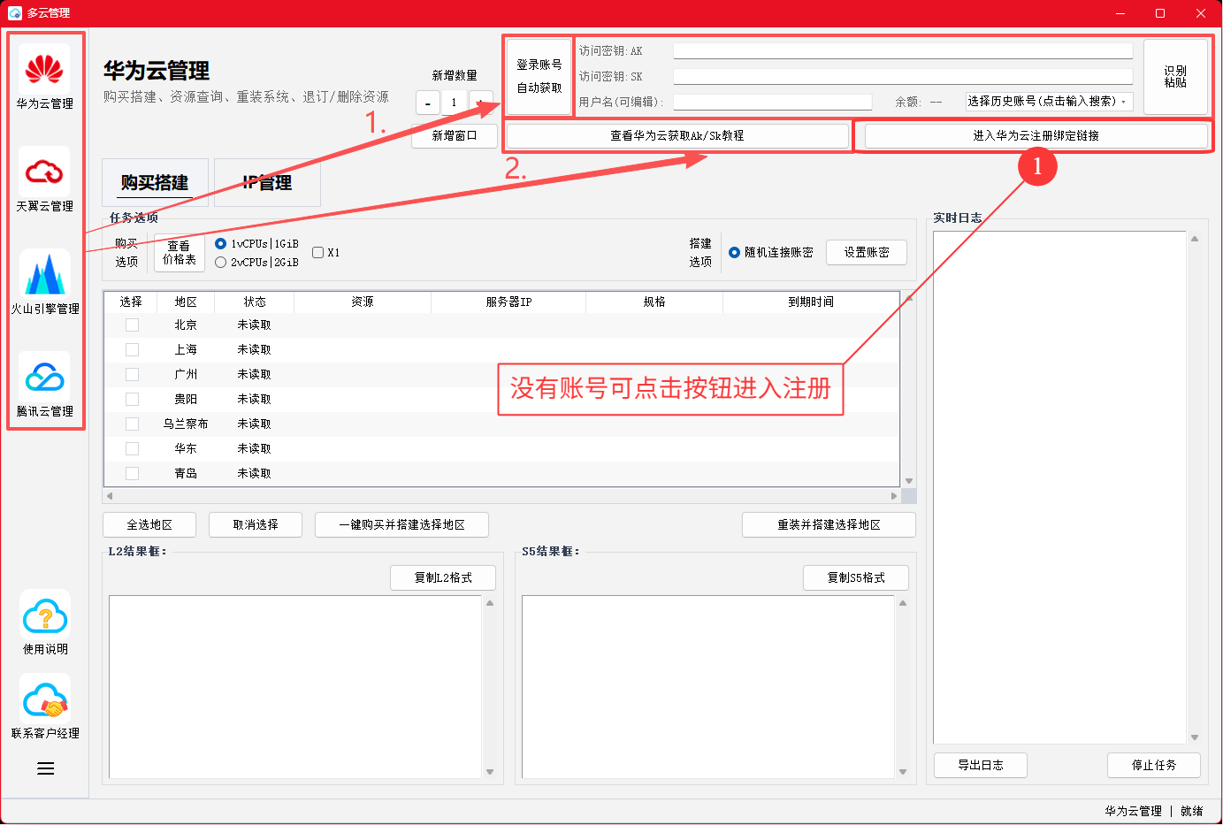Click the 全选地区 button

click(x=149, y=524)
